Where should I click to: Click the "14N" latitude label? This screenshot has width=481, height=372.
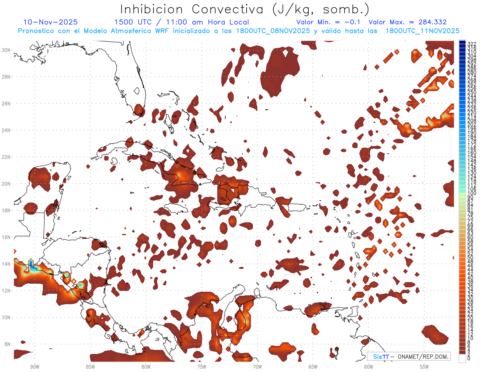[6, 264]
